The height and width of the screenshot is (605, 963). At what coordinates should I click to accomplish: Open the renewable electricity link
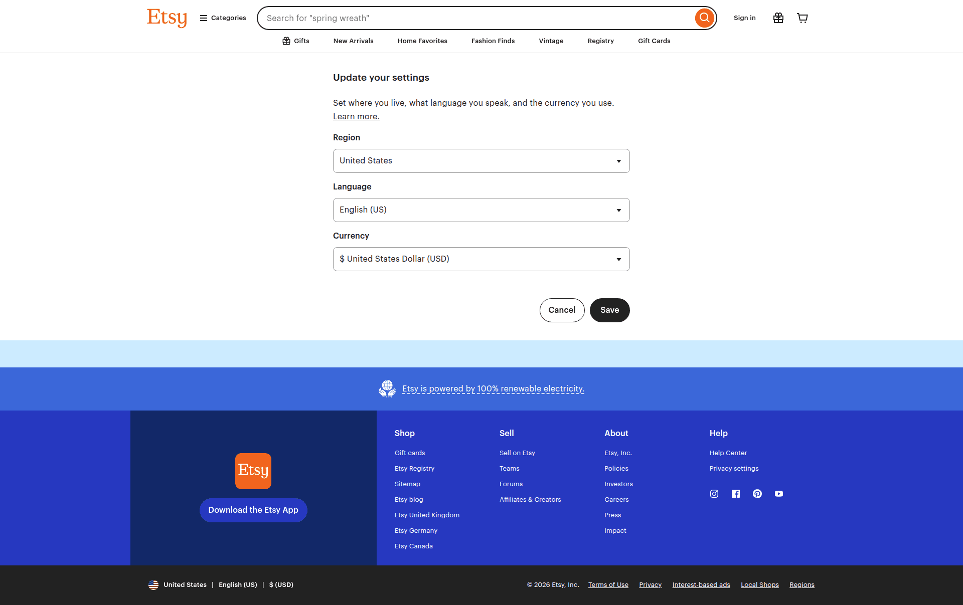(493, 389)
